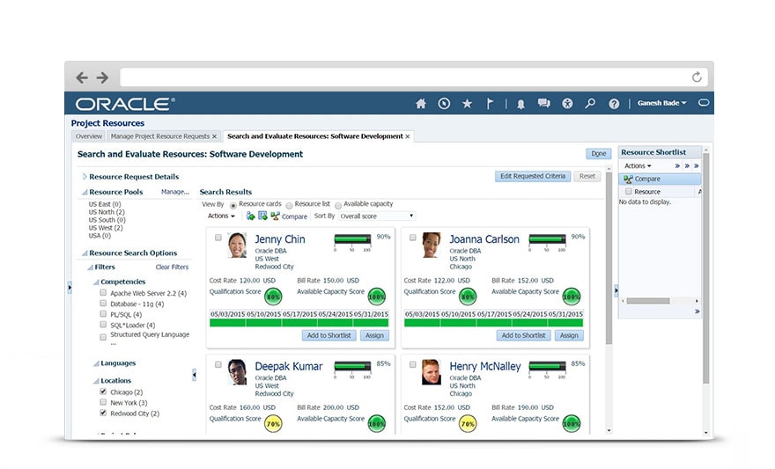Screen dimensions: 775x469
Task: Add Jenny Chin to the shortlist
Action: (328, 335)
